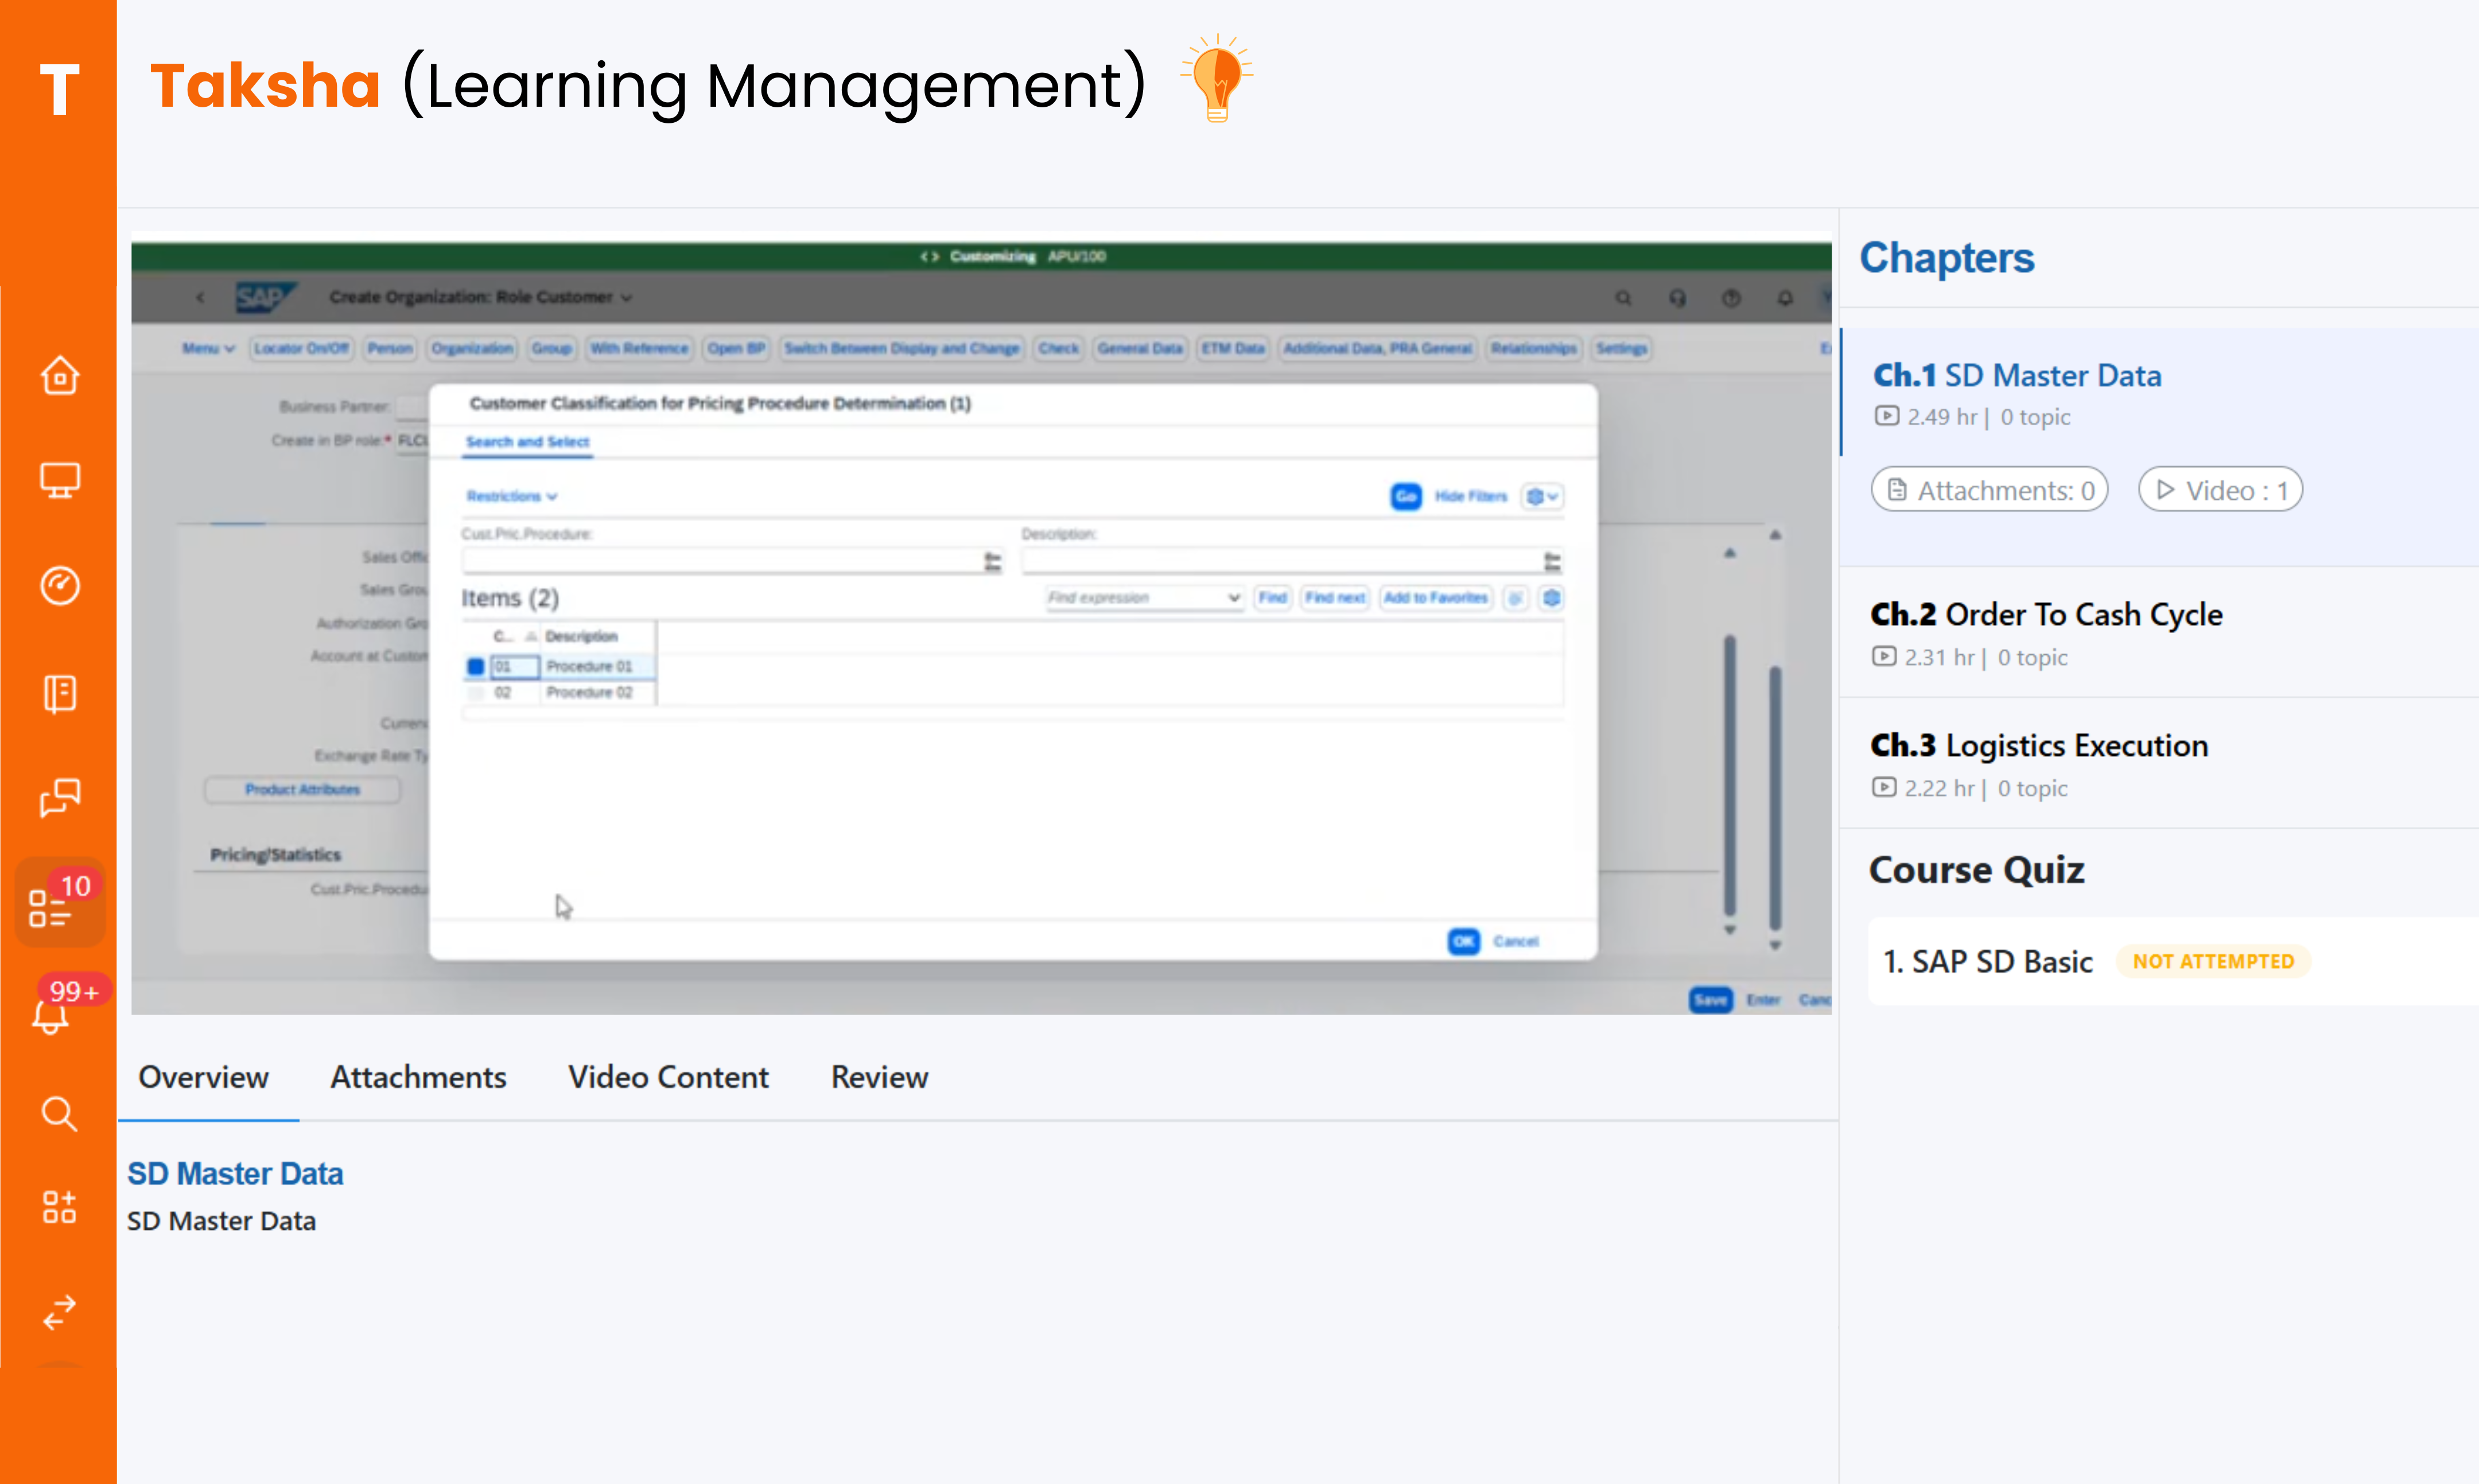Image resolution: width=2479 pixels, height=1484 pixels.
Task: Click the book icon in sidebar
Action: point(59,693)
